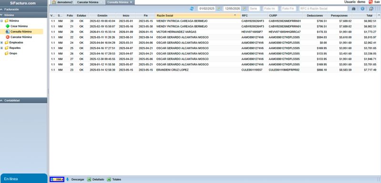Close the Consulta Nómina tab
This screenshot has width=381, height=183.
click(131, 2)
